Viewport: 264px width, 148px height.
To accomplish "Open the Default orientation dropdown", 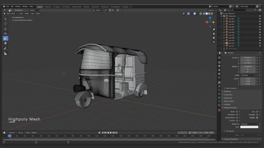I will coord(33,10).
